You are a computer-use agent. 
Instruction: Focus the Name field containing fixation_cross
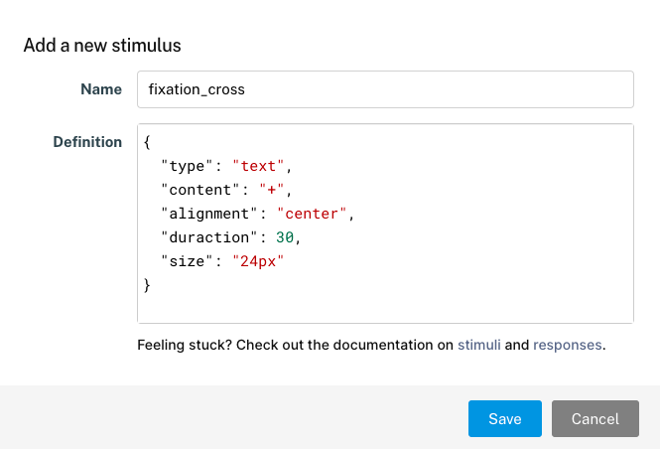(x=385, y=89)
